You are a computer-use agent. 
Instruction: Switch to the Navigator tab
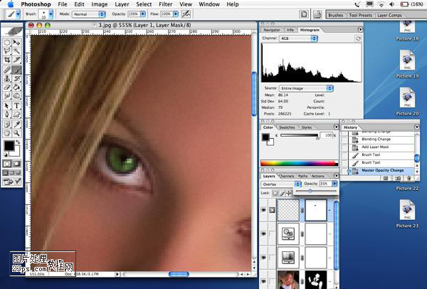pos(272,30)
